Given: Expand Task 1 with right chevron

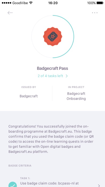Looking at the screenshot, I should pyautogui.click(x=99, y=185).
